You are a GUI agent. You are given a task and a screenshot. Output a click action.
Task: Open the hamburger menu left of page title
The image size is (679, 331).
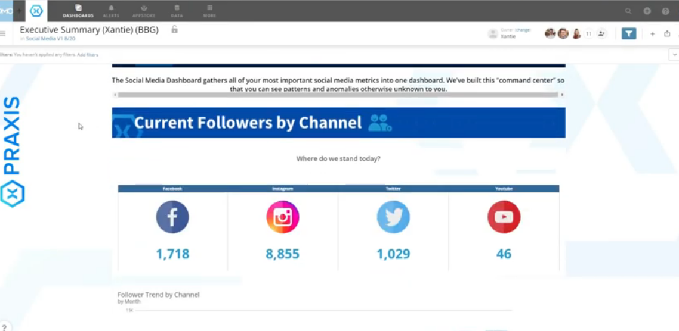2,33
